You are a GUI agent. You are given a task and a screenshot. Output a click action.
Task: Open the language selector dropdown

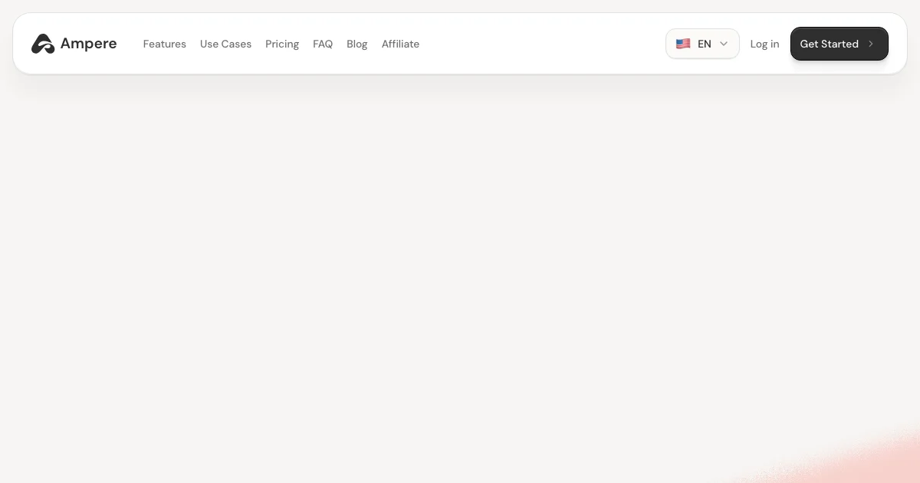pos(702,44)
